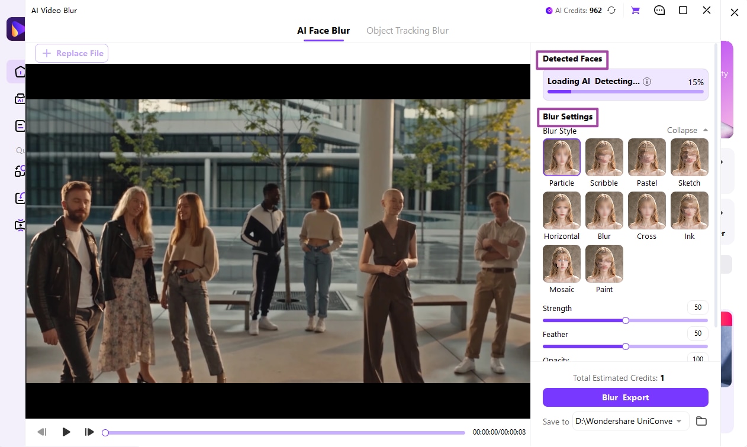The width and height of the screenshot is (747, 447).
Task: Pick the Ink blur style
Action: tap(690, 210)
